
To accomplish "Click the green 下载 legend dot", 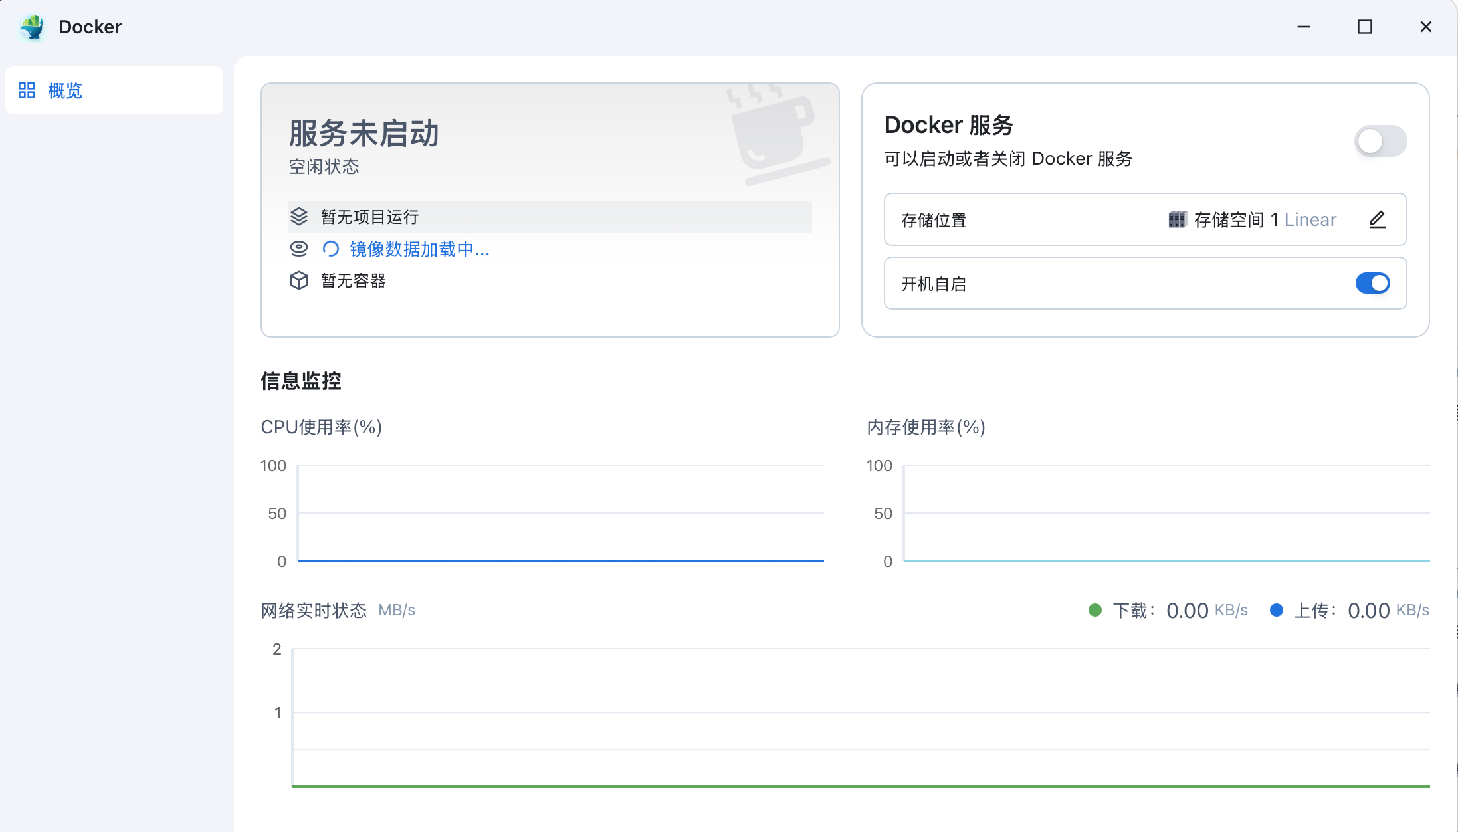I will [x=1095, y=610].
